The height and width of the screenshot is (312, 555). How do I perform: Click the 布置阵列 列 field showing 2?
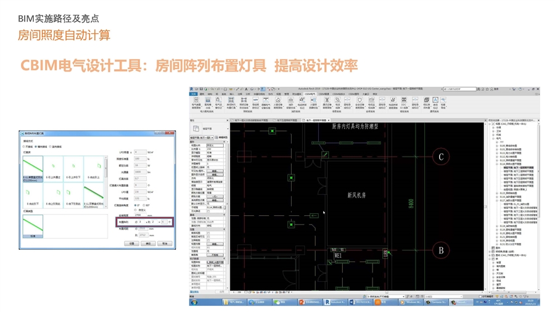154,222
